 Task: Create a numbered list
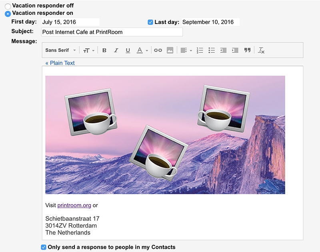click(x=200, y=50)
